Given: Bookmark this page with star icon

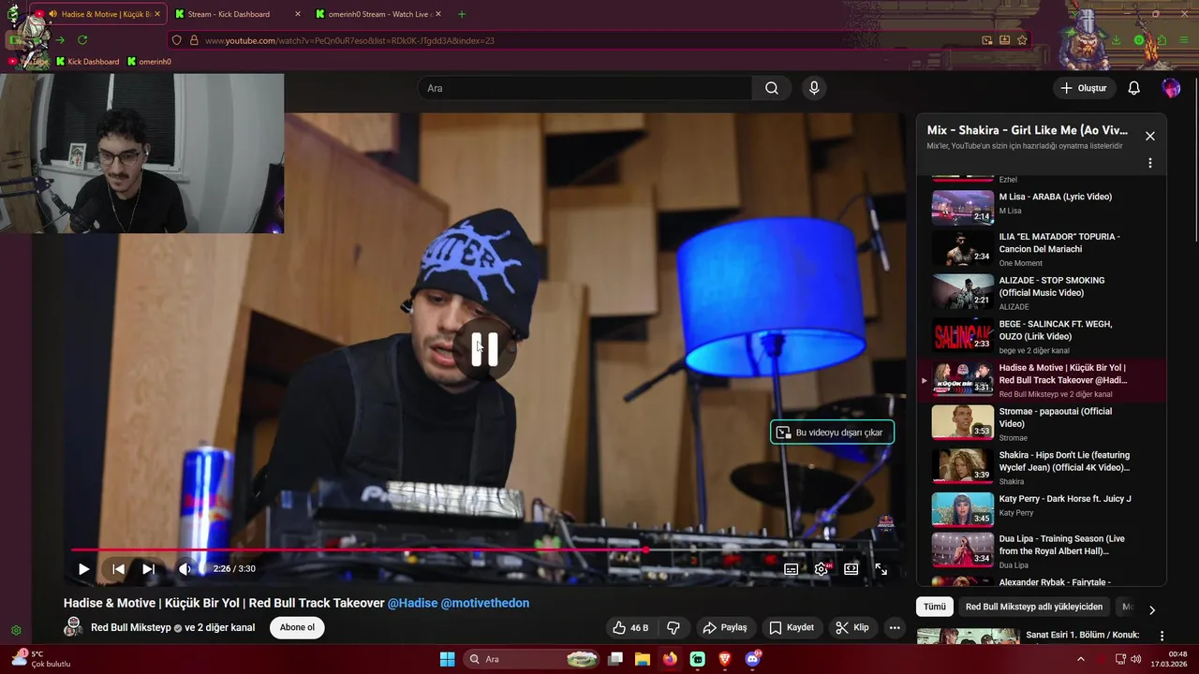Looking at the screenshot, I should tap(1022, 40).
